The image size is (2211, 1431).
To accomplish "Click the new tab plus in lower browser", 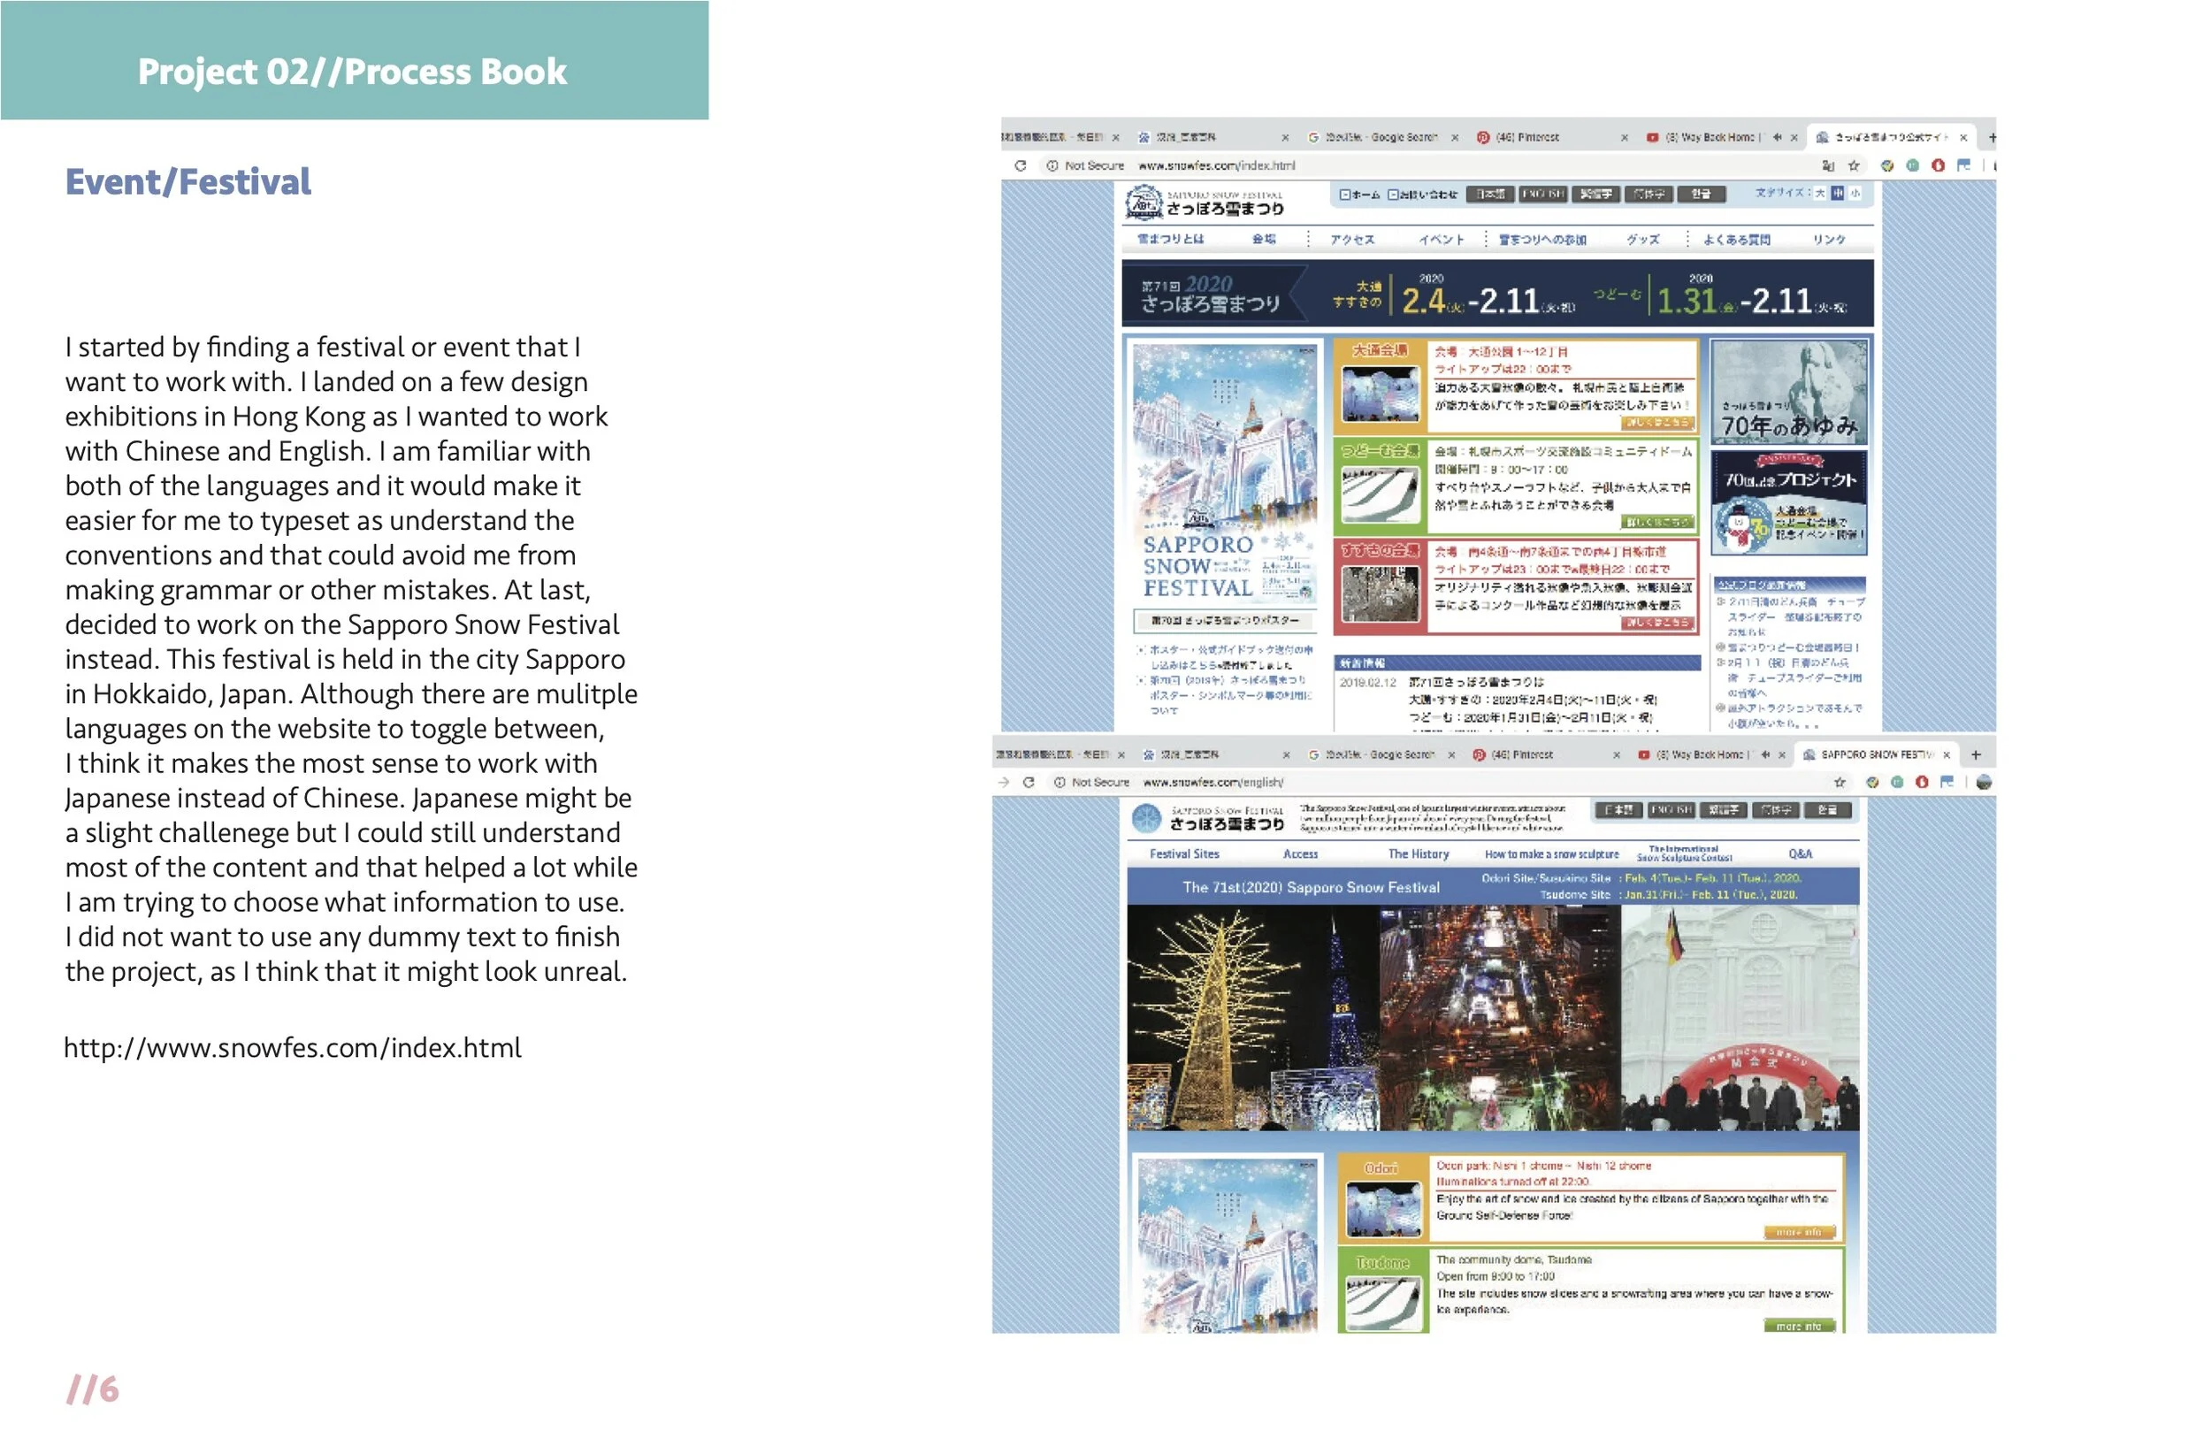I will [1976, 755].
